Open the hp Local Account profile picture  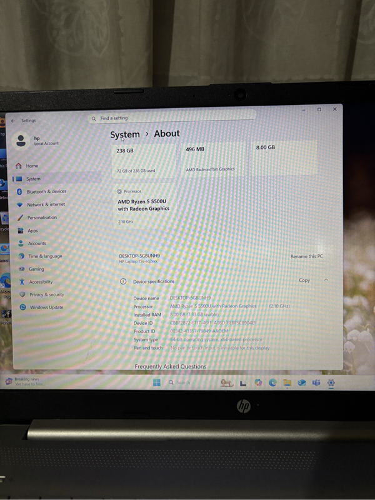pos(21,141)
